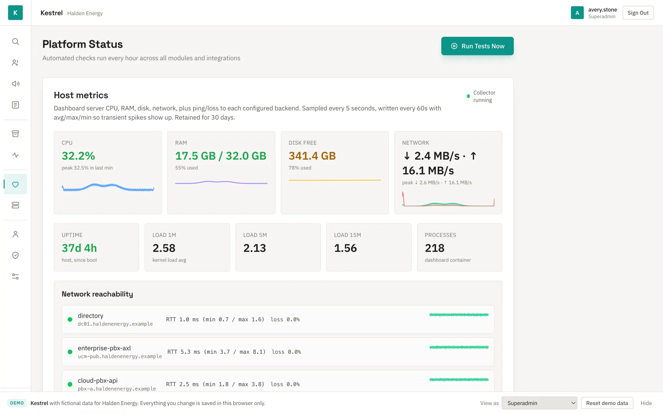The image size is (663, 414).
Task: Click the Disk free usage line
Action: pyautogui.click(x=334, y=180)
